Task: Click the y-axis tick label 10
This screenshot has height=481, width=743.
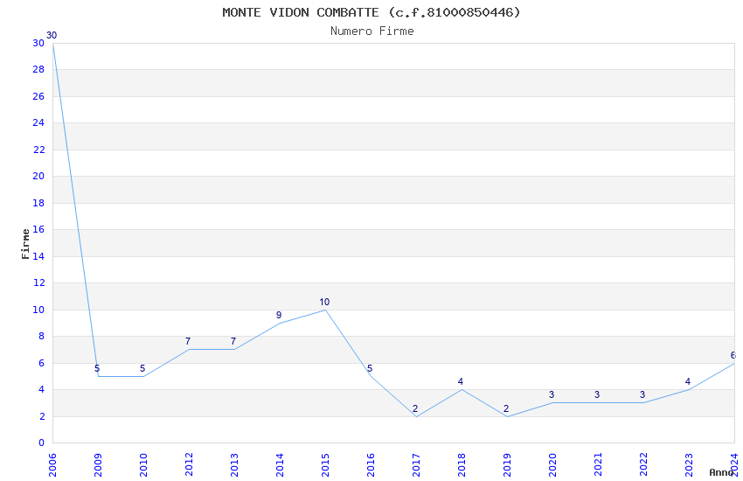Action: (x=38, y=310)
